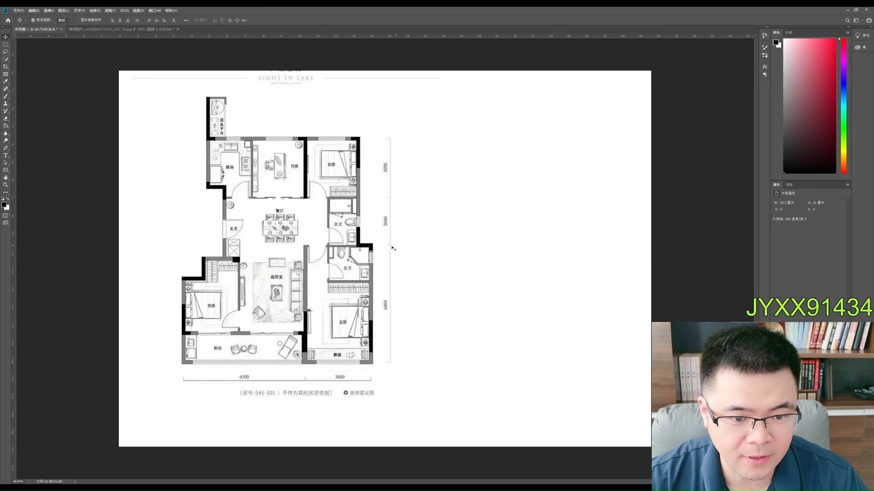Switch to the 调整 adjustments tab
The image size is (874, 491).
(x=789, y=185)
